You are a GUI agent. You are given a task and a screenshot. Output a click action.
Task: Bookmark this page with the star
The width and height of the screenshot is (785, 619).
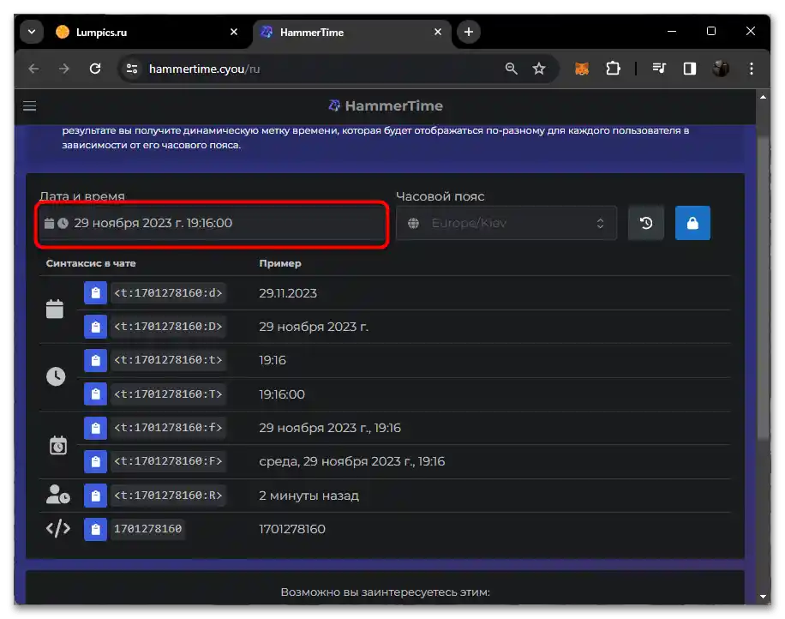click(x=539, y=69)
